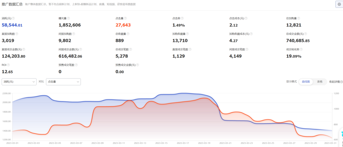Click help icon next to ROI label
The width and height of the screenshot is (343, 147).
8,65
